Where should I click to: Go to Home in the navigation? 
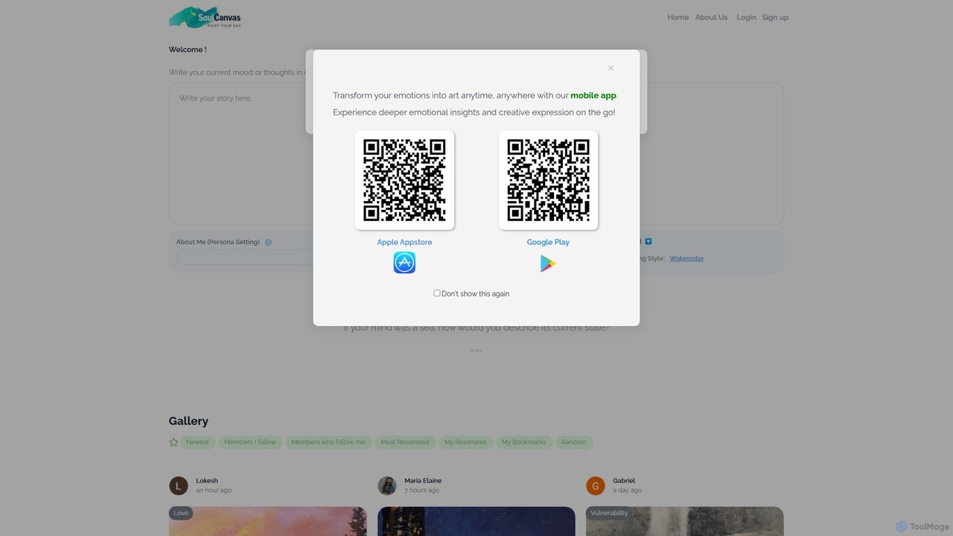pyautogui.click(x=678, y=17)
